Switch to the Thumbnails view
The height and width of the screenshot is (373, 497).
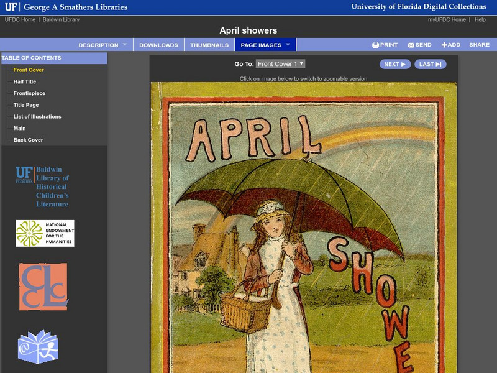coord(210,44)
